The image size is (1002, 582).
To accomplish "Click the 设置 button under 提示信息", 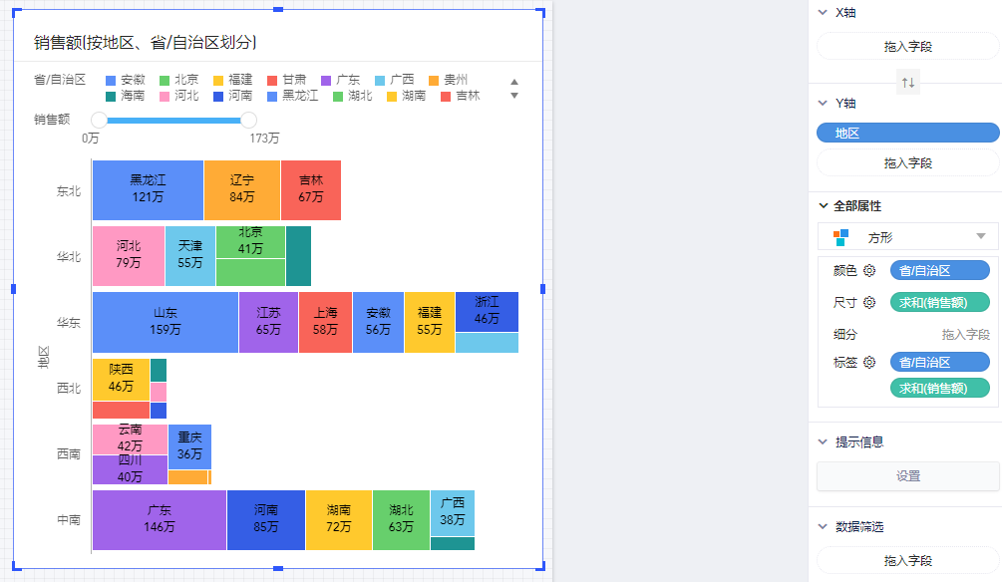I will pyautogui.click(x=907, y=476).
